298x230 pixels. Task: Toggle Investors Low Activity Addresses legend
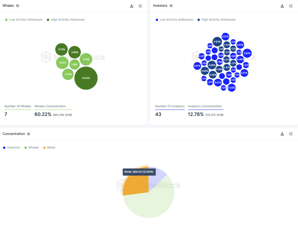pos(174,20)
